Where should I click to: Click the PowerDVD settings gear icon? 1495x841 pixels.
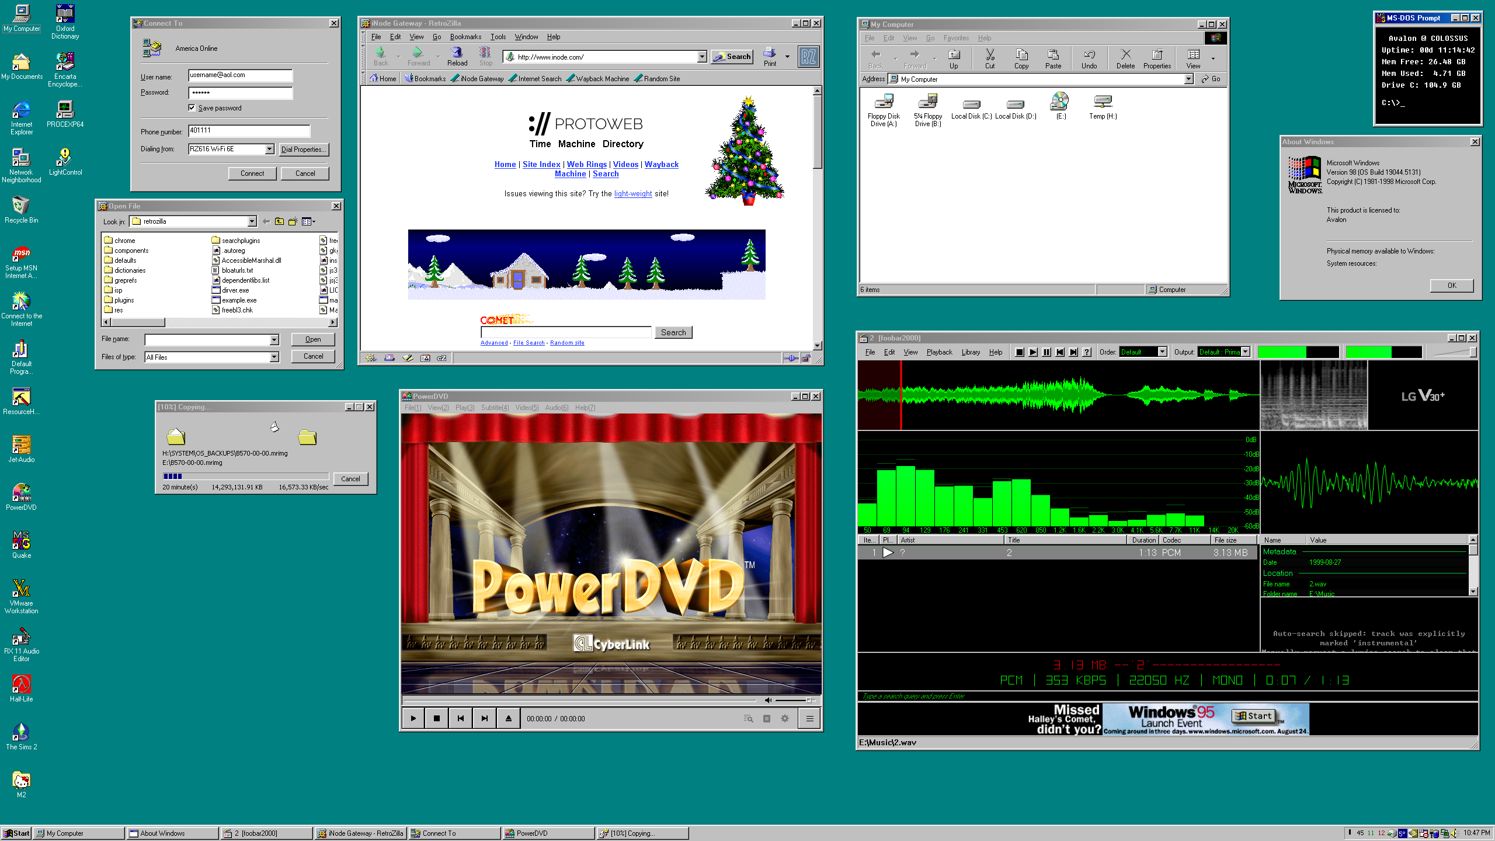pos(785,718)
